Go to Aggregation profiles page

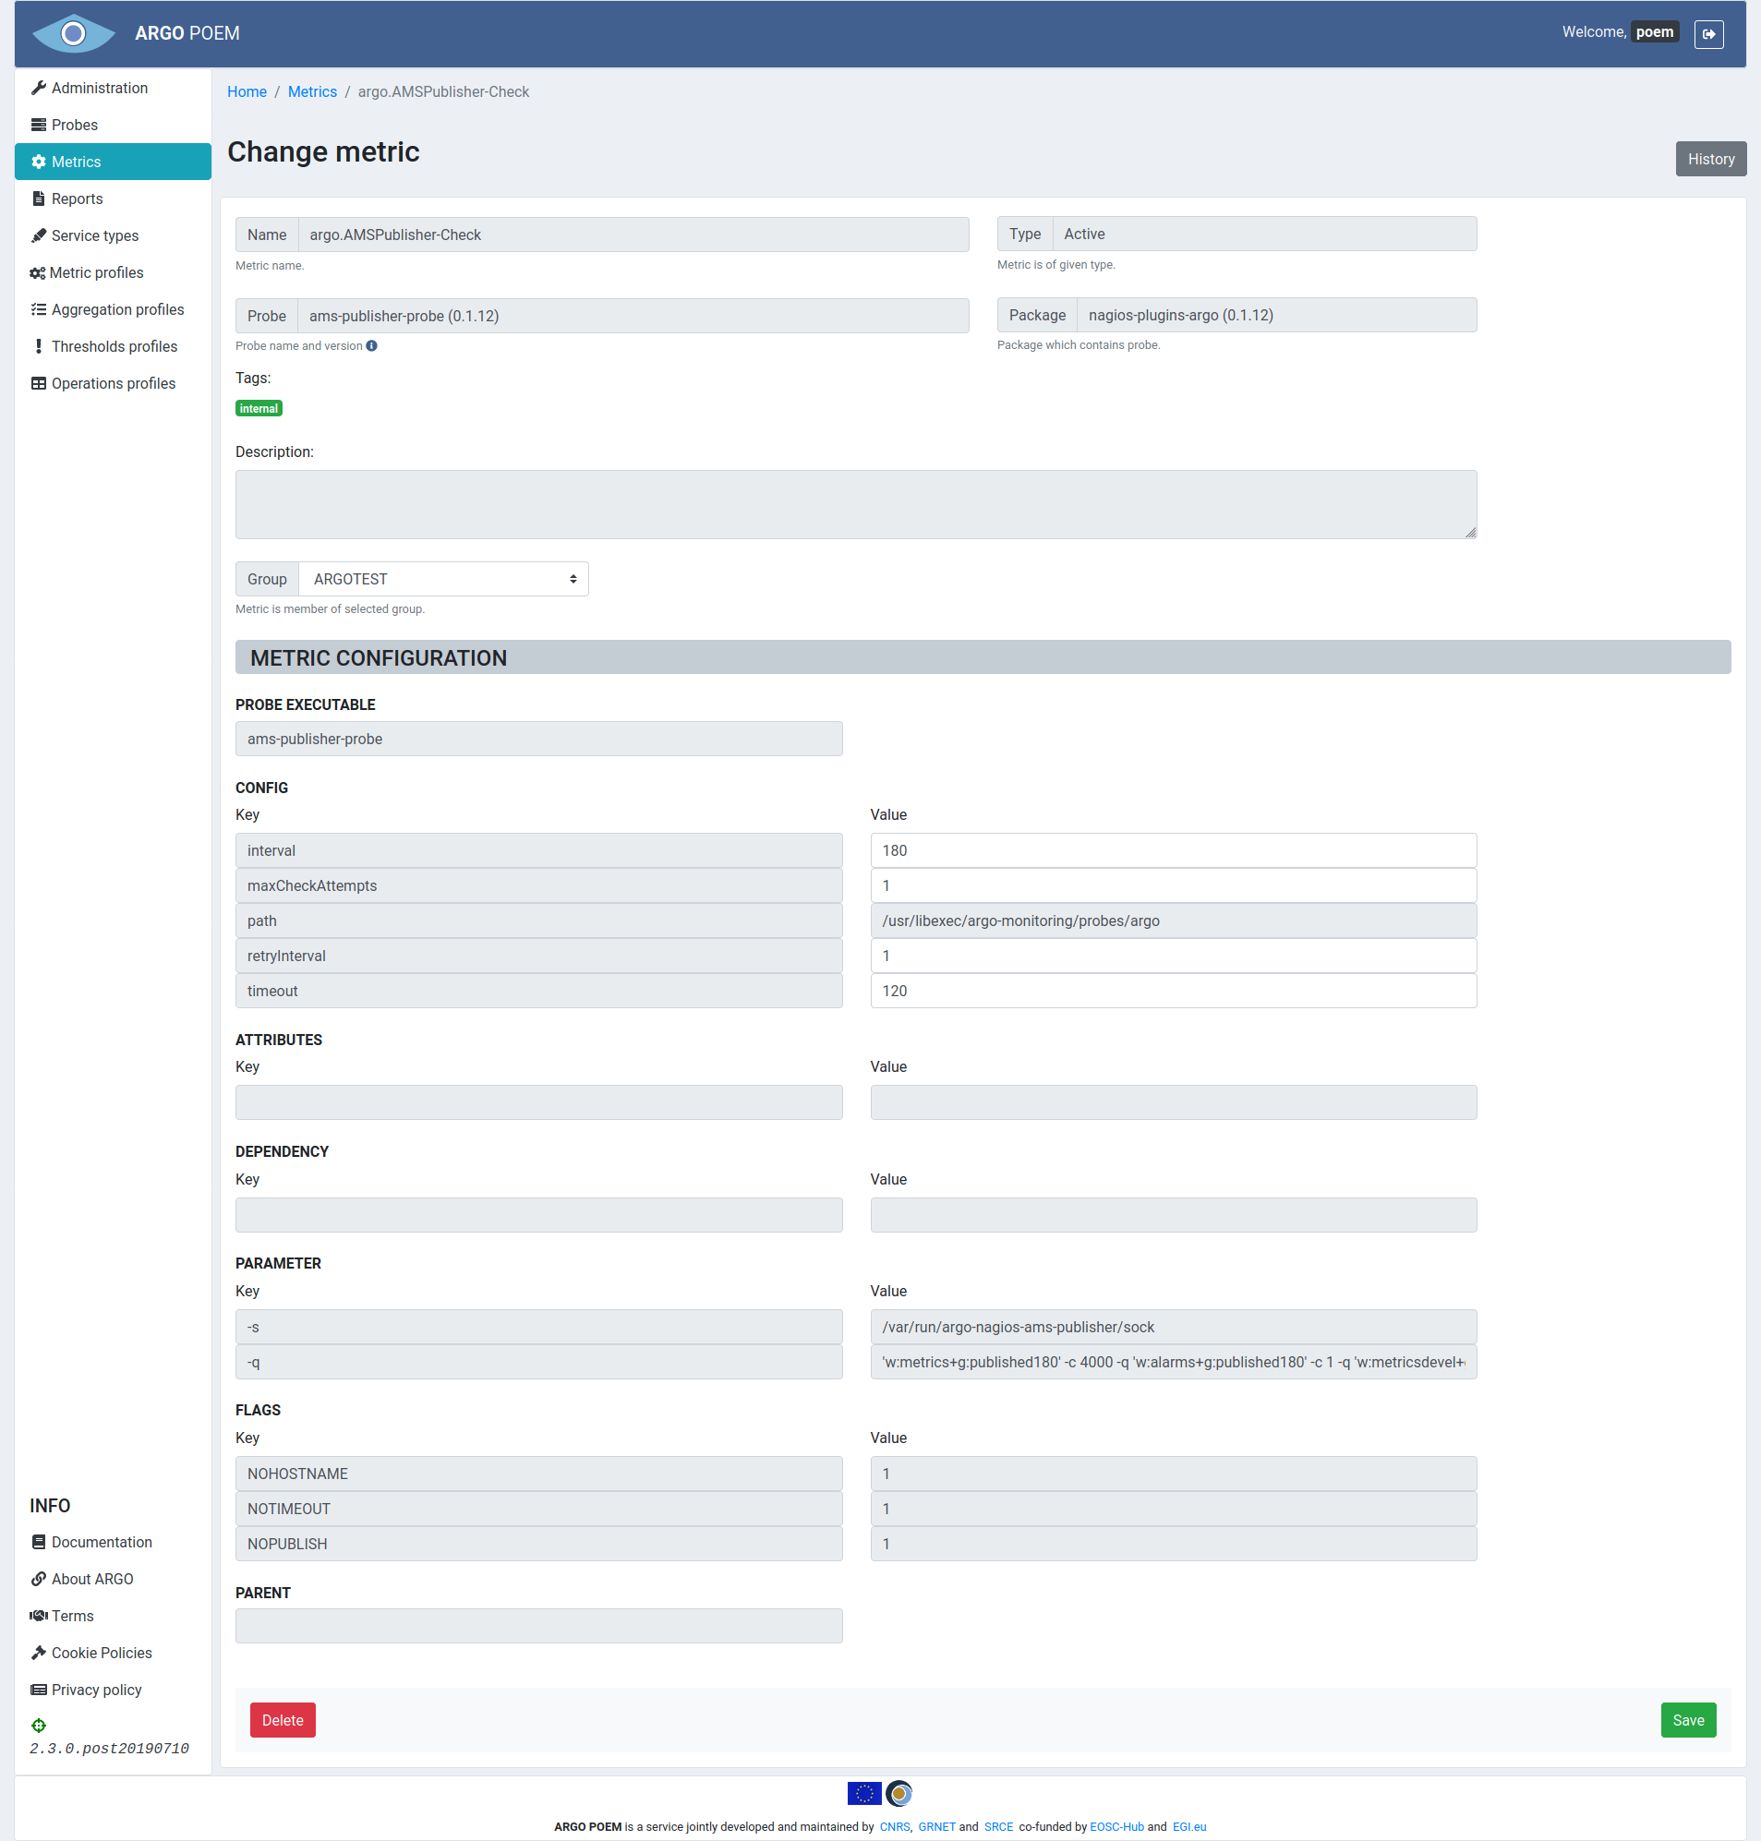coord(117,309)
